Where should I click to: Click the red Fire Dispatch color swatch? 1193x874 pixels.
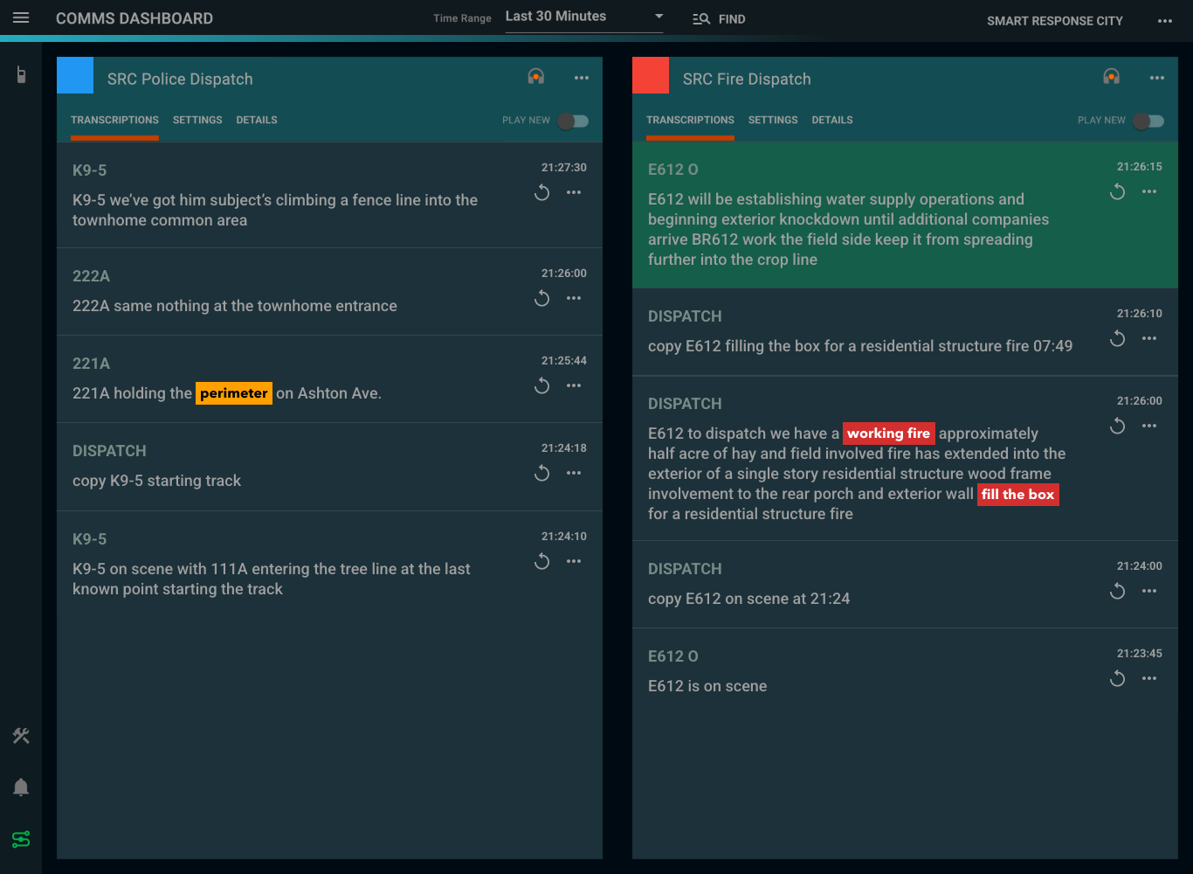coord(651,75)
